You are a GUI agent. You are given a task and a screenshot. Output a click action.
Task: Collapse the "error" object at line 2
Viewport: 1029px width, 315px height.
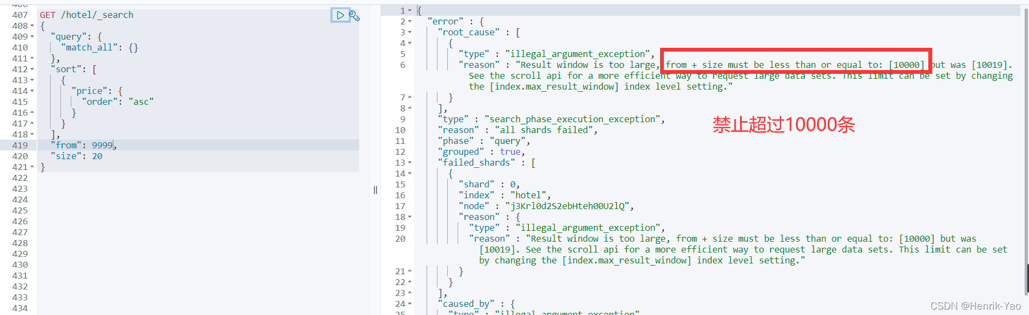pos(410,21)
